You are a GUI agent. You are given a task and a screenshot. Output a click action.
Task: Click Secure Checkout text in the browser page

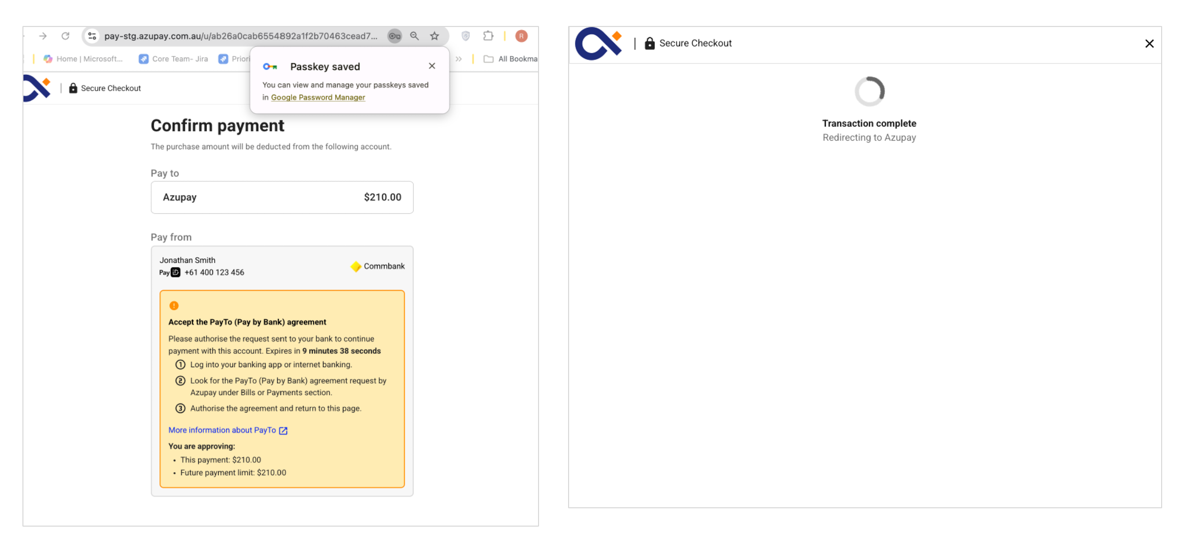(x=111, y=88)
